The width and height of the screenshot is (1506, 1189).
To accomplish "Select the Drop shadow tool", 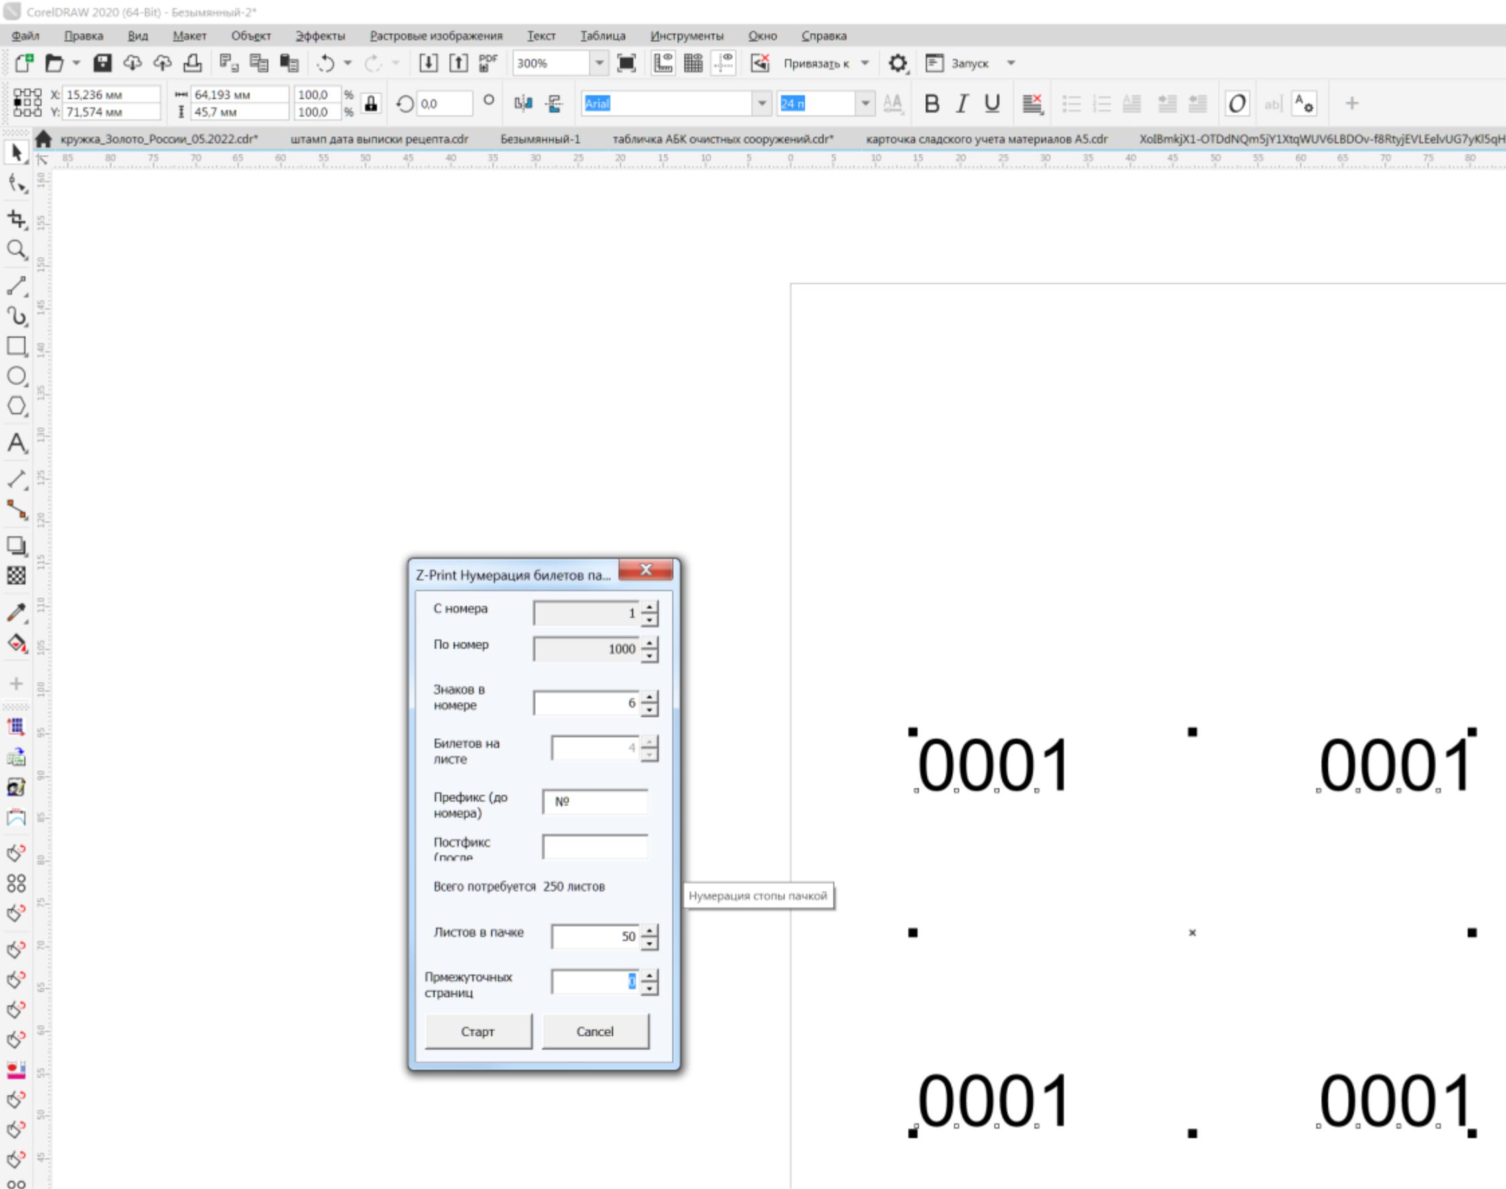I will pos(17,546).
